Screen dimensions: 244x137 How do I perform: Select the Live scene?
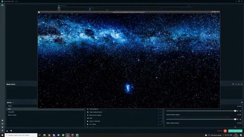45,109
